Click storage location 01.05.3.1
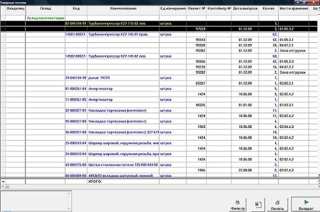The width and height of the screenshot is (320, 212). pos(294,39)
